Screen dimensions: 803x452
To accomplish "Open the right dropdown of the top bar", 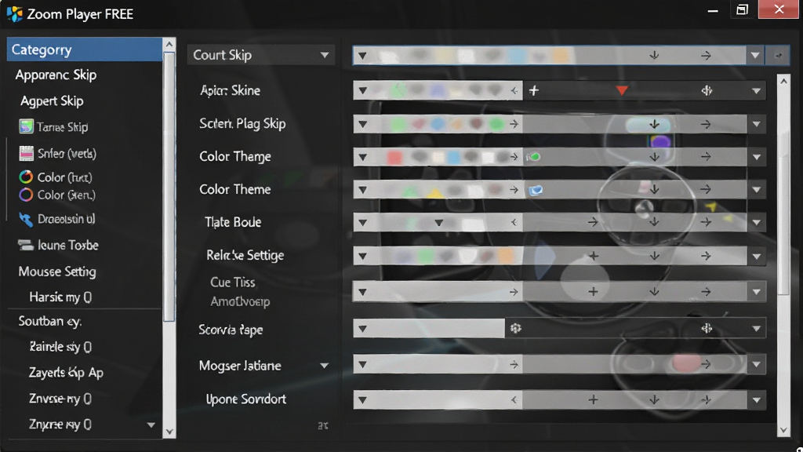I will [x=755, y=56].
